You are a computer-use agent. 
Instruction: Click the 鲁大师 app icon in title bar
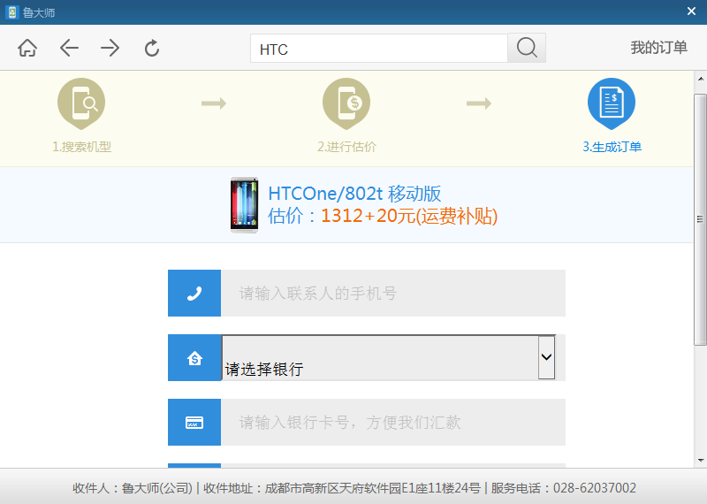(x=12, y=12)
